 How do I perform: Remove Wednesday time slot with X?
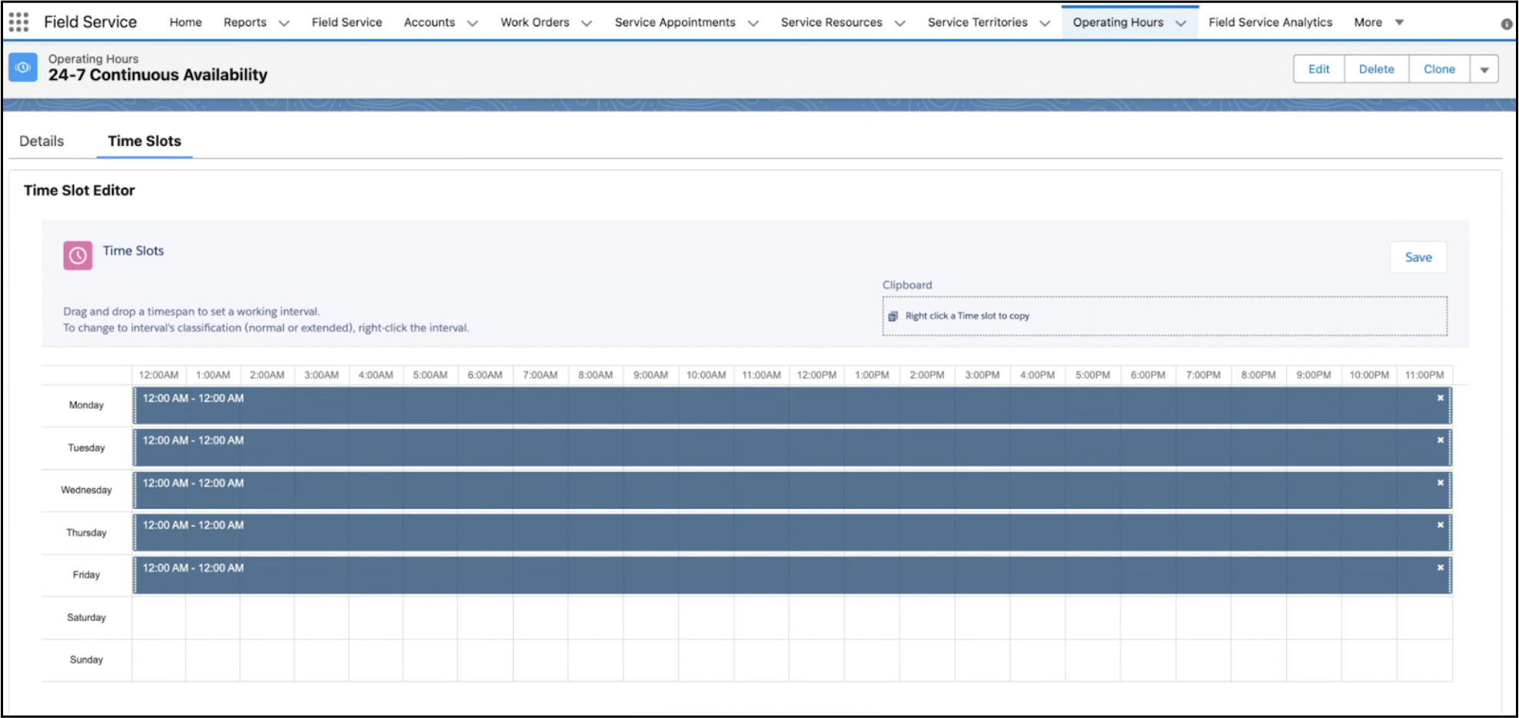click(x=1440, y=483)
